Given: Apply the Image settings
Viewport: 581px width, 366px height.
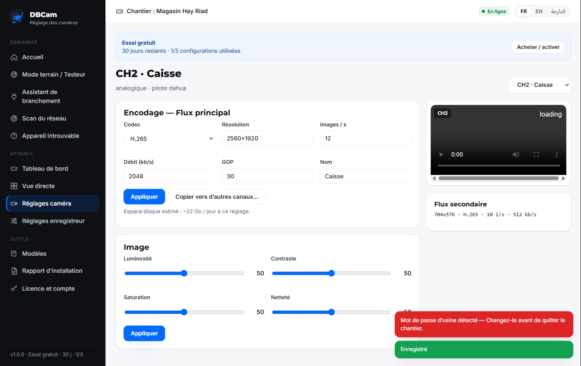Looking at the screenshot, I should [x=144, y=334].
